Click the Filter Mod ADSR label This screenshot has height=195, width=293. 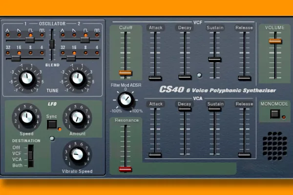(126, 85)
